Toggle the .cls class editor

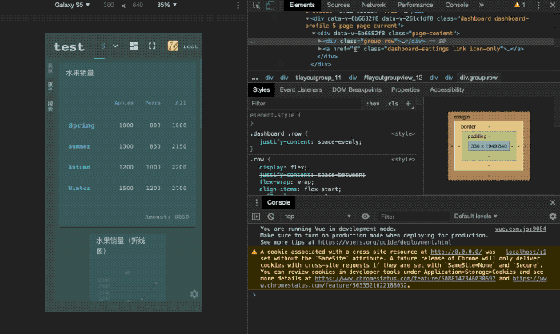click(x=392, y=104)
